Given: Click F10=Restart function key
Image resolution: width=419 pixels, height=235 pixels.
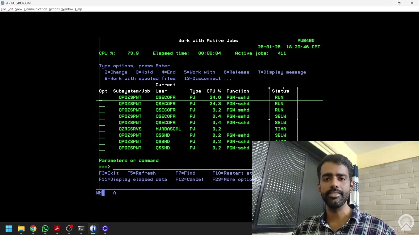Looking at the screenshot, I should (x=232, y=173).
